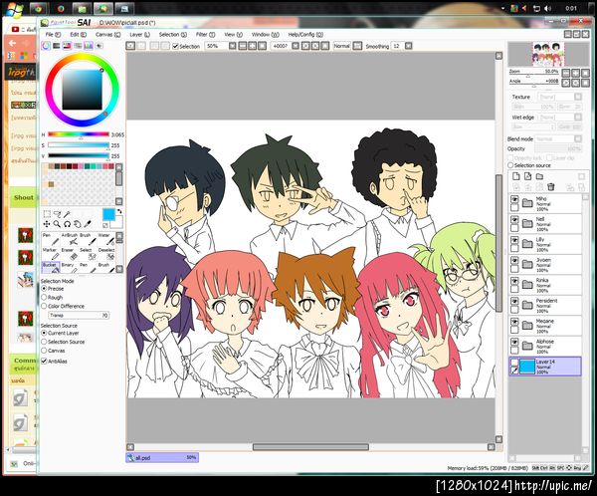This screenshot has height=496, width=597.
Task: Choose the magic wand tool
Action: pos(67,214)
